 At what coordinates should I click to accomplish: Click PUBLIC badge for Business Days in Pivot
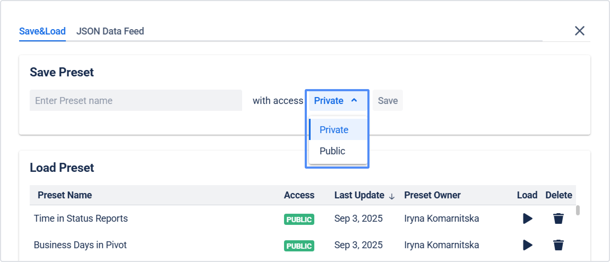299,246
